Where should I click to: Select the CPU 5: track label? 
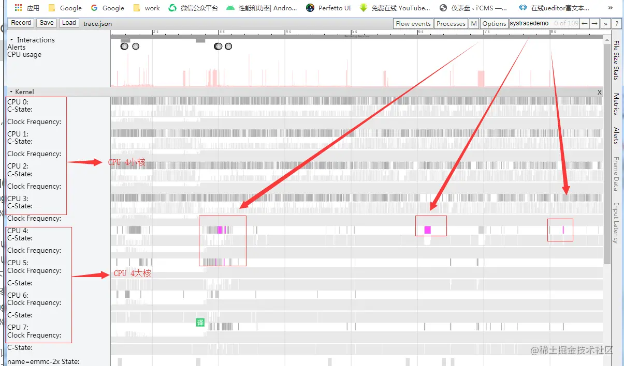coord(18,263)
